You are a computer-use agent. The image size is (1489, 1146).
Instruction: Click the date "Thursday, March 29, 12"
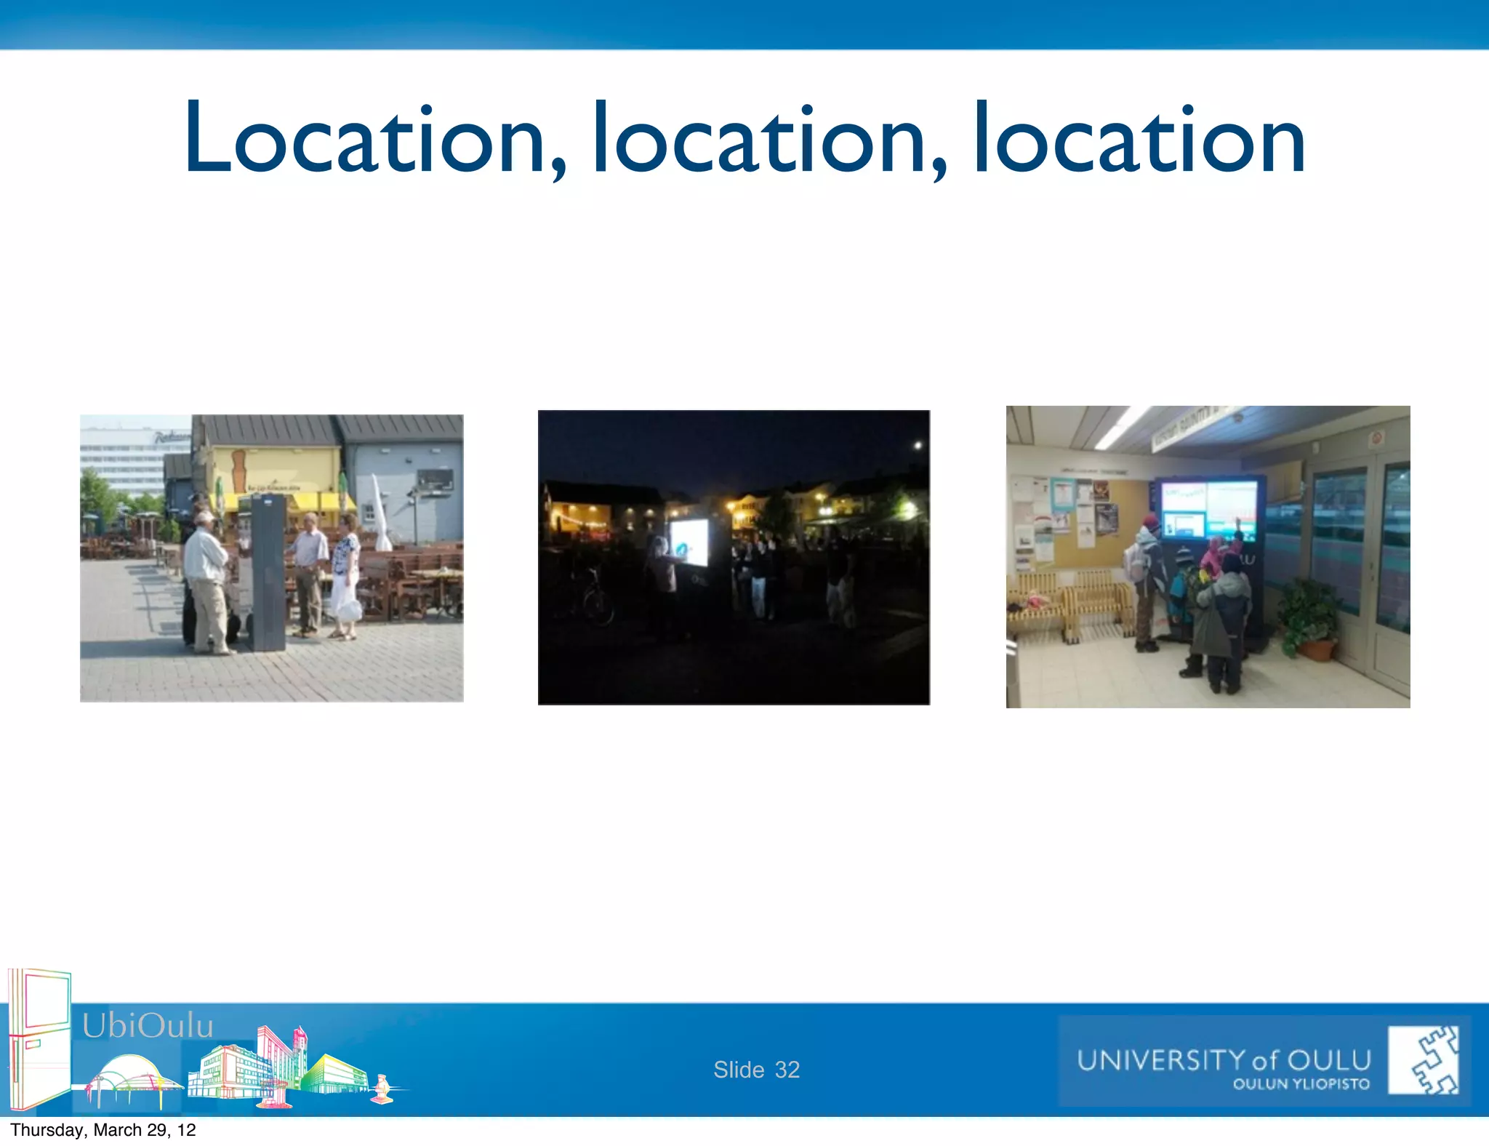(103, 1130)
